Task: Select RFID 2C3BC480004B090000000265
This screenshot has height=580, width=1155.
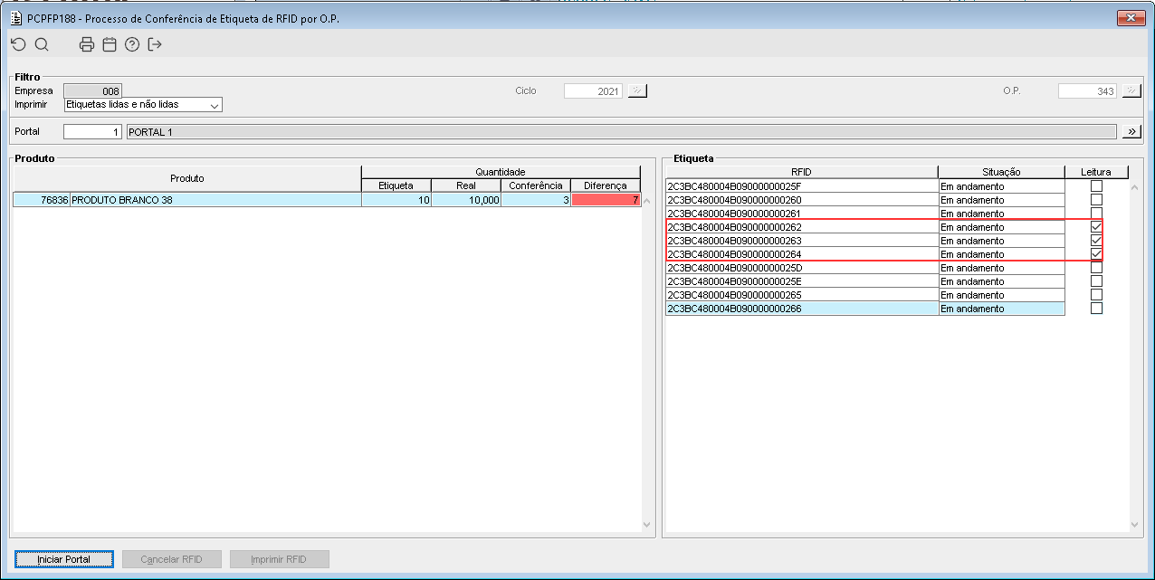Action: (801, 295)
